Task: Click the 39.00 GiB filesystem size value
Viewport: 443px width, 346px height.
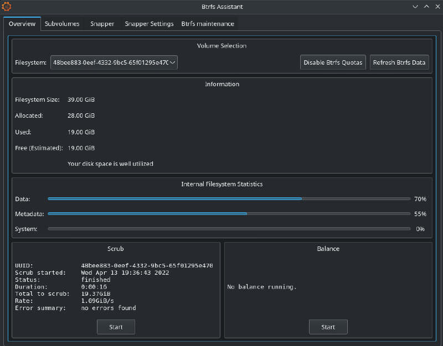Action: (81, 99)
